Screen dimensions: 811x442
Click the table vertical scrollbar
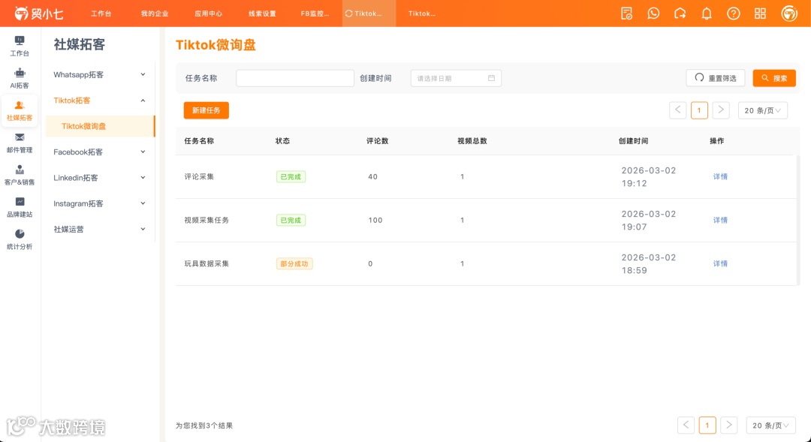pyautogui.click(x=798, y=220)
